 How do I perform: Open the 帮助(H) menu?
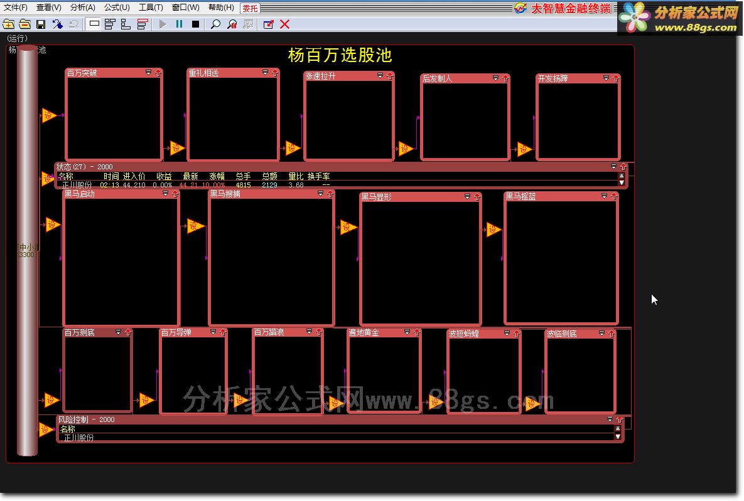point(221,8)
